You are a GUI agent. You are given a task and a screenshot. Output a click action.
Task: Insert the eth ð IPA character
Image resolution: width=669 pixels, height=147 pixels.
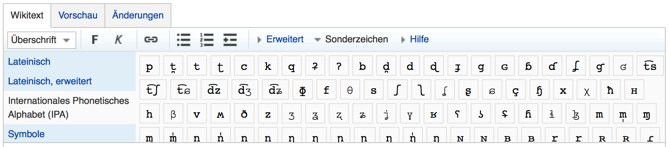(244, 114)
